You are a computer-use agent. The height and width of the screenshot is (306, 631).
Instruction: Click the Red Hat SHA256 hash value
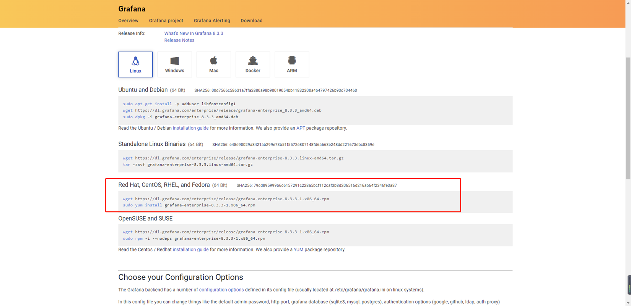(325, 186)
